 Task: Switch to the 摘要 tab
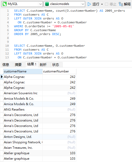tap(18, 65)
